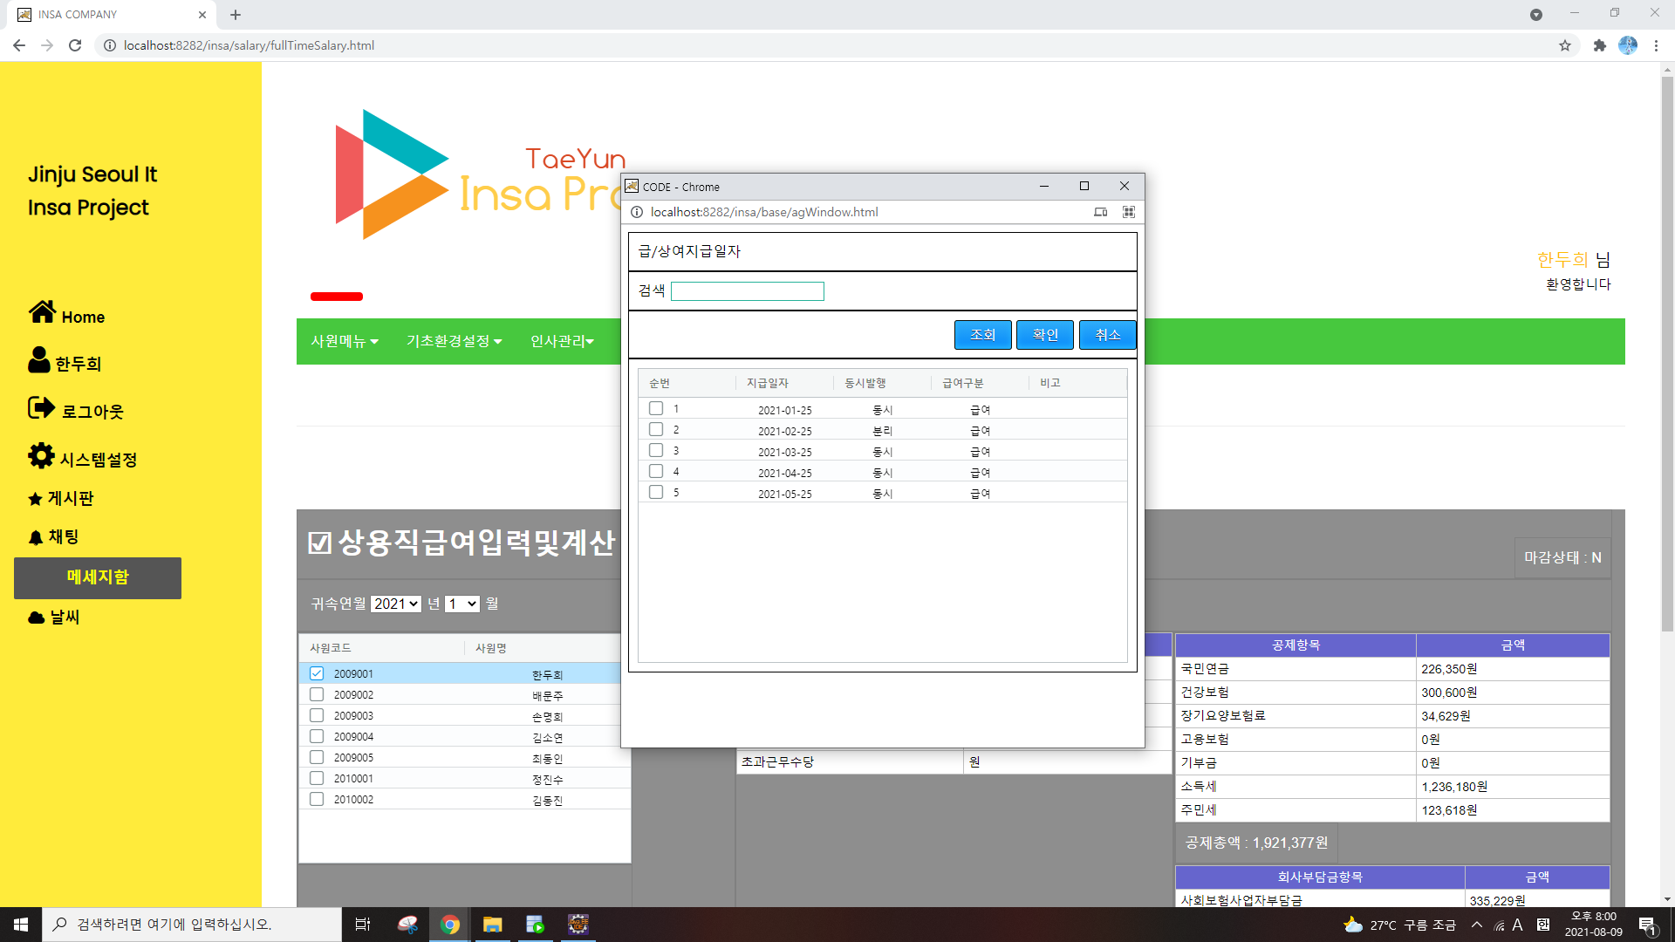Expand the 사원메뉴 dropdown menu

(x=345, y=341)
